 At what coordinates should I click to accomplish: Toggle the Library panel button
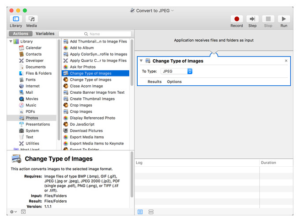coord(16,19)
